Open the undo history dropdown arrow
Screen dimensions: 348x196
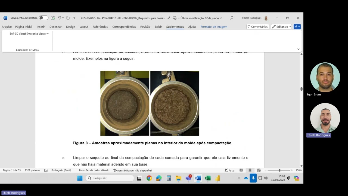[x=63, y=18]
